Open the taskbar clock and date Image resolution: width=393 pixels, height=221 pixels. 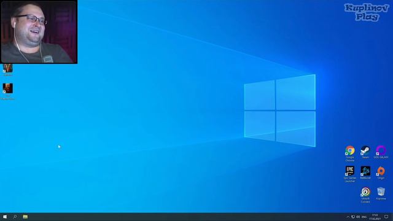click(x=375, y=217)
